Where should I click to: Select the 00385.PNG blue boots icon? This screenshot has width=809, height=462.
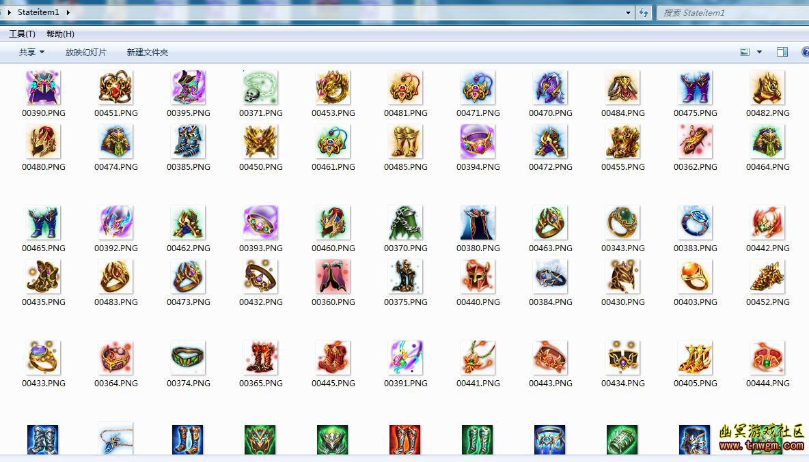click(x=189, y=142)
